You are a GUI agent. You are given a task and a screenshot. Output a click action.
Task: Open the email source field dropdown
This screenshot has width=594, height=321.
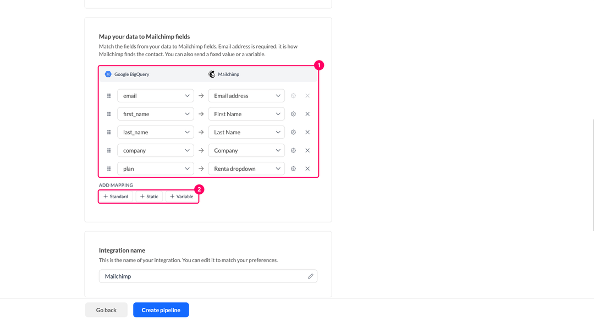tap(156, 96)
